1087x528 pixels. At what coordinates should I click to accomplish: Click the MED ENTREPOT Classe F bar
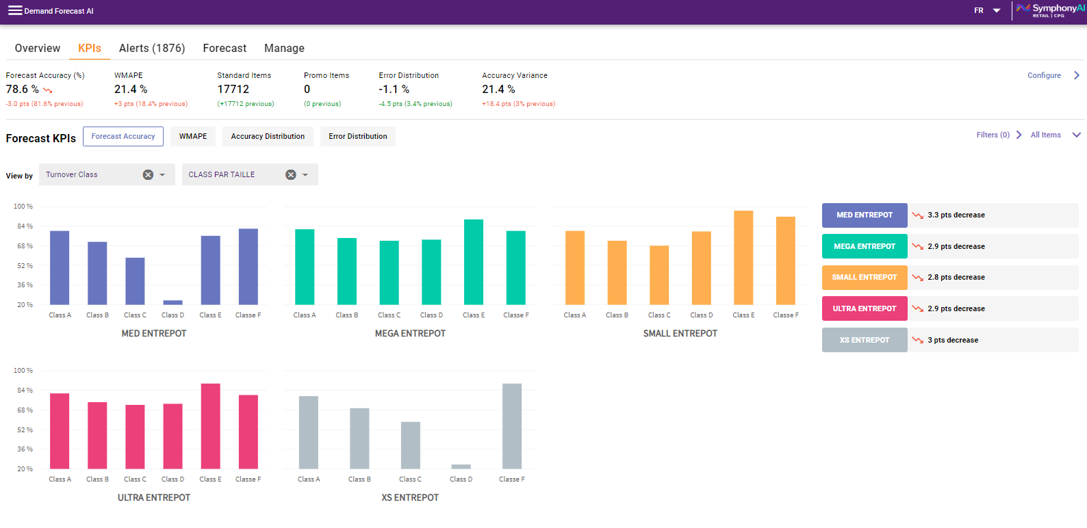248,267
